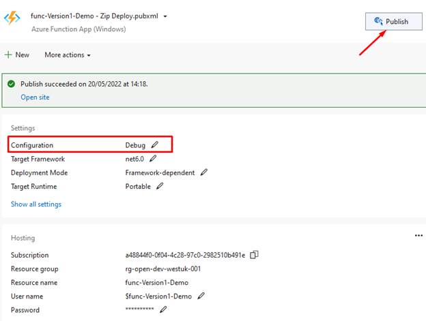Open site link after publish
The image size is (426, 321).
(35, 97)
